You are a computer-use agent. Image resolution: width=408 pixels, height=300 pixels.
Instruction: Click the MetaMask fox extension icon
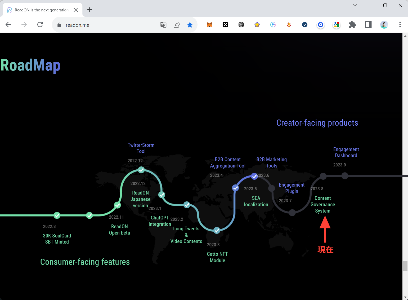tap(209, 25)
